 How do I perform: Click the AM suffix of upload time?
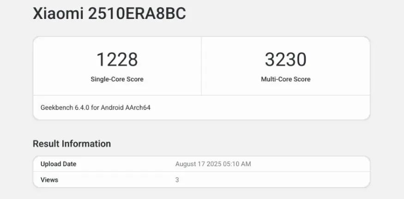click(247, 164)
